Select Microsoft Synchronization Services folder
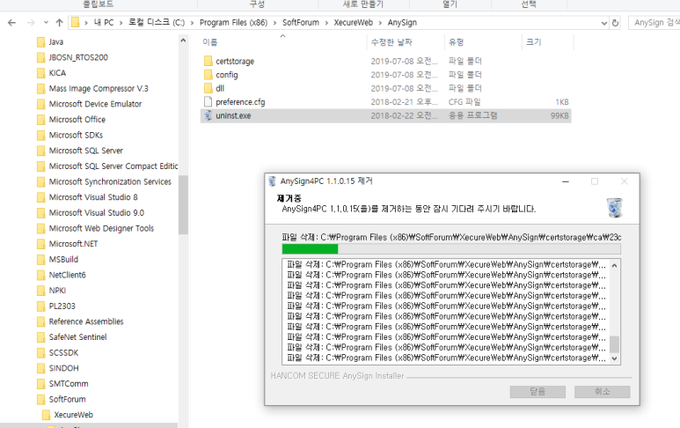 [x=110, y=182]
